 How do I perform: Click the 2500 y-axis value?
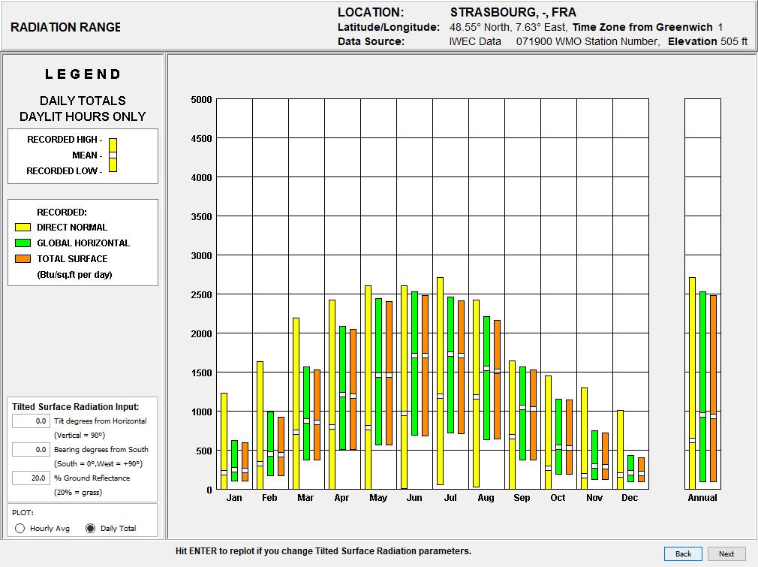point(202,294)
